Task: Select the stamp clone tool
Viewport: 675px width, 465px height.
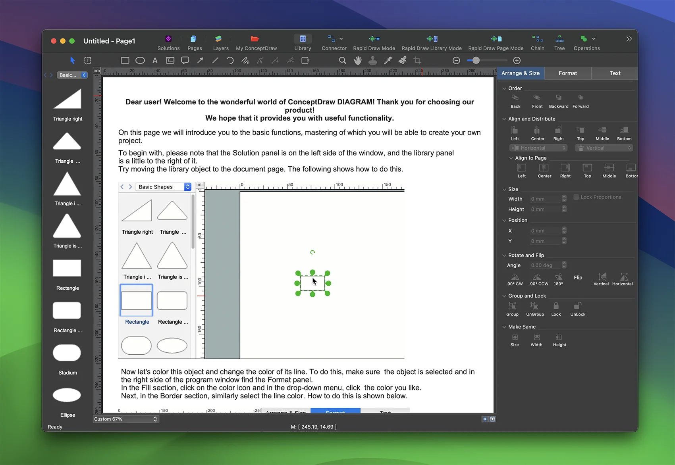Action: (373, 60)
